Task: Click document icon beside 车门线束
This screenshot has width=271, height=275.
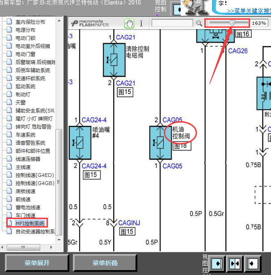Action: pyautogui.click(x=9, y=215)
